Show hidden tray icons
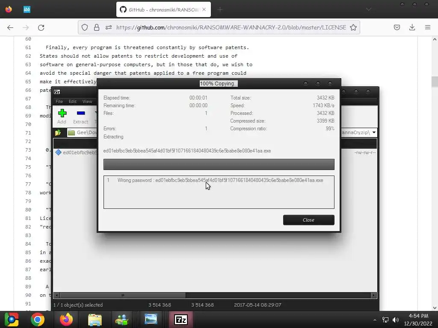This screenshot has height=328, width=438. 375,320
